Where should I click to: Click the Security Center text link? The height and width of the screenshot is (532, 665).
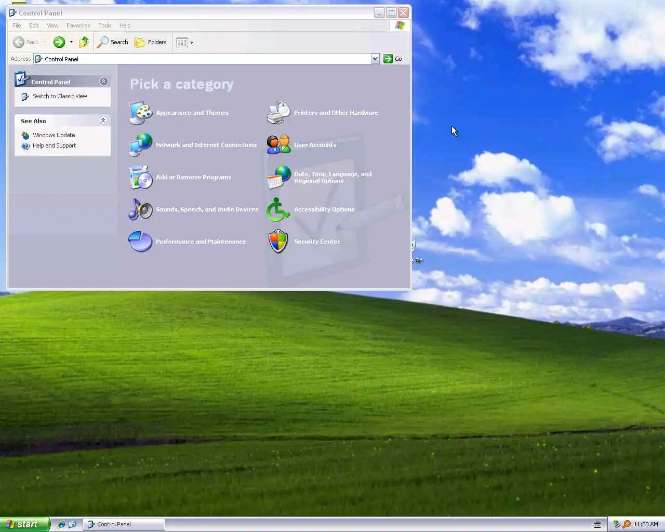tap(317, 242)
